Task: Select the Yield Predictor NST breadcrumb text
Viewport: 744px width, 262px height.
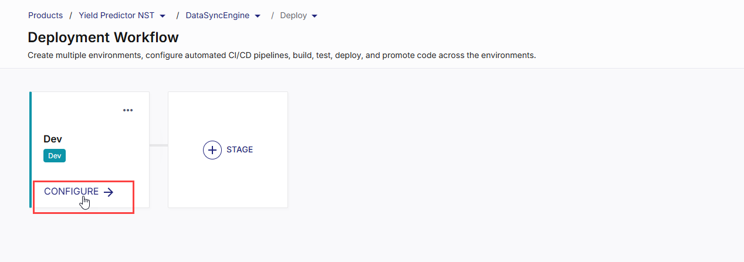Action: click(x=116, y=15)
